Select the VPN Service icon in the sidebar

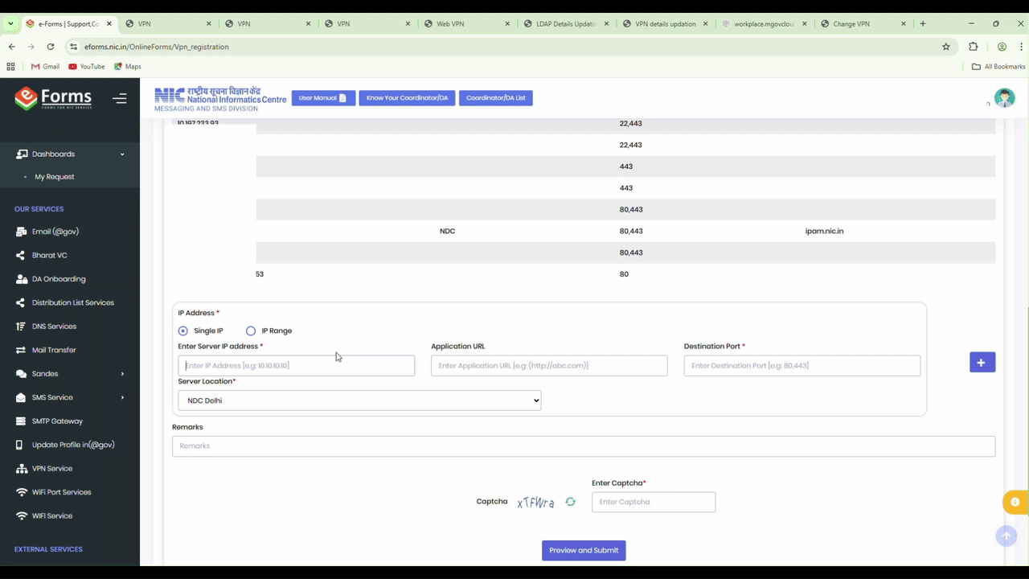21,468
